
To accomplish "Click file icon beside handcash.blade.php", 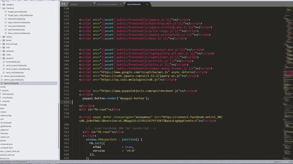I will tap(5, 19).
